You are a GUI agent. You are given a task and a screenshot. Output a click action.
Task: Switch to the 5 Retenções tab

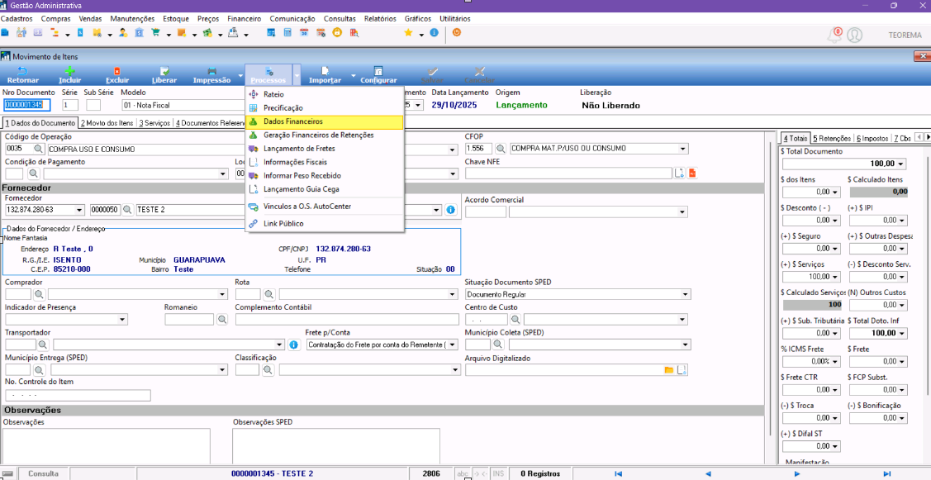832,138
